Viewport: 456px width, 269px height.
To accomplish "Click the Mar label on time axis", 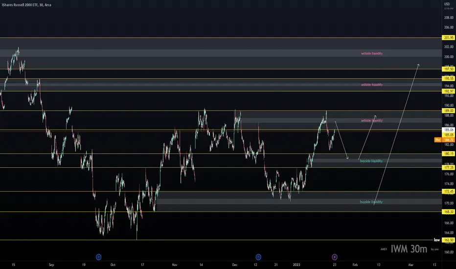I will coord(410,265).
